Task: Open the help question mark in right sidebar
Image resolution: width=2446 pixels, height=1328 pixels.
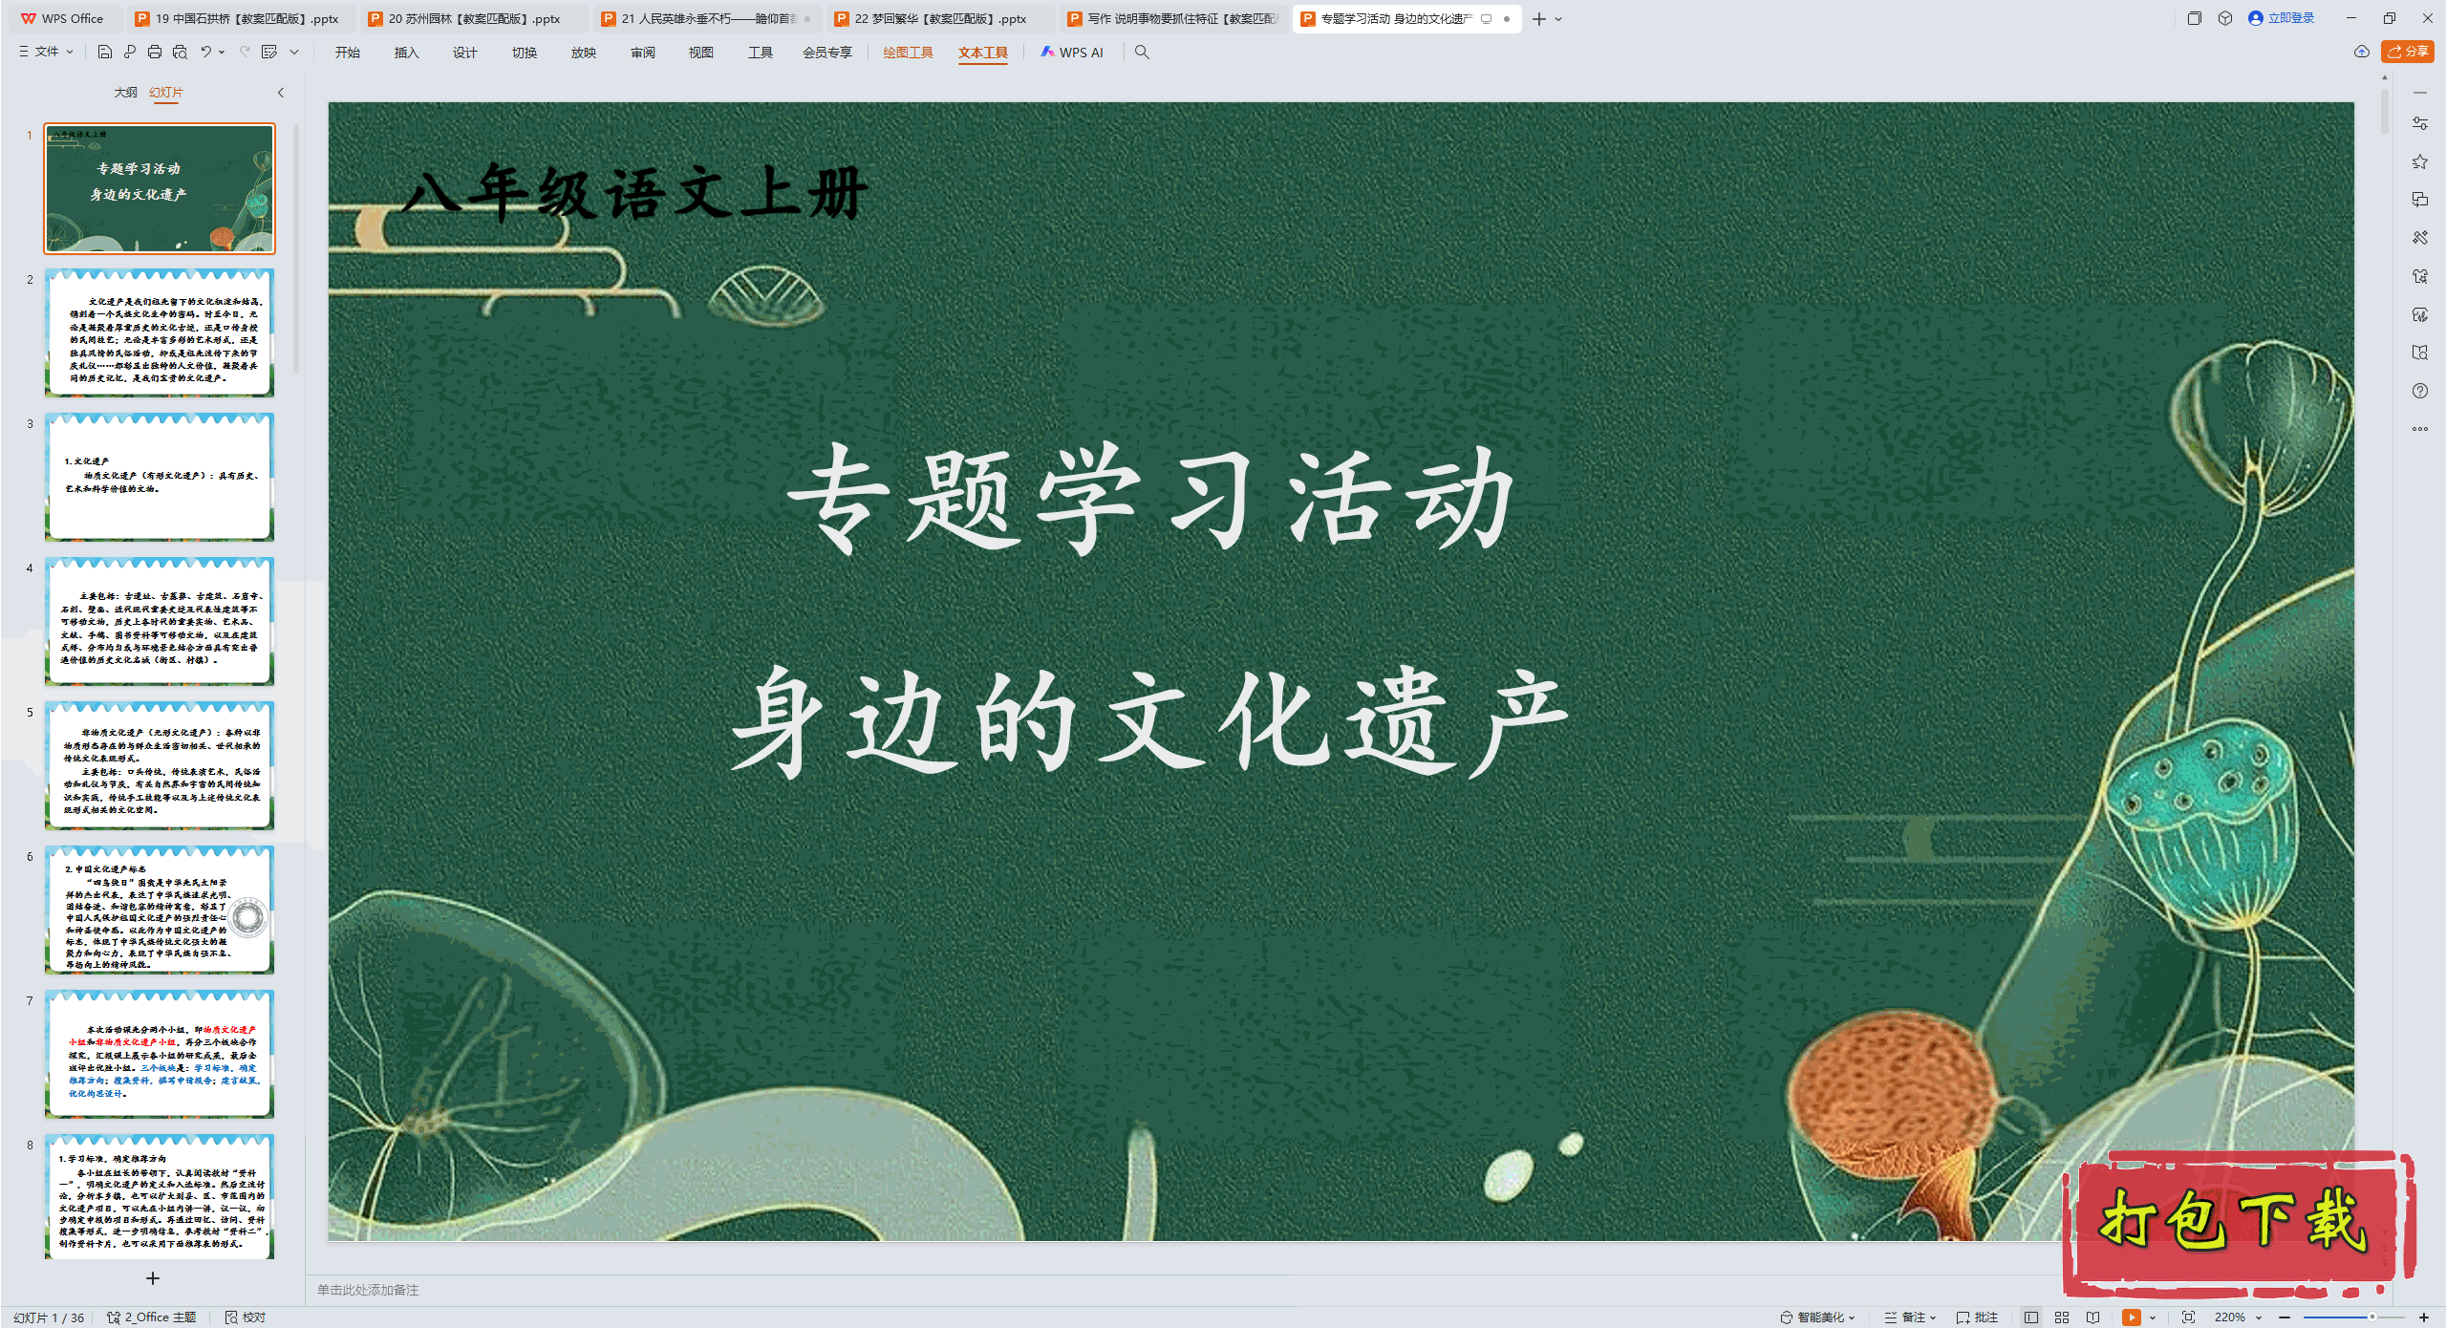Action: click(2420, 391)
